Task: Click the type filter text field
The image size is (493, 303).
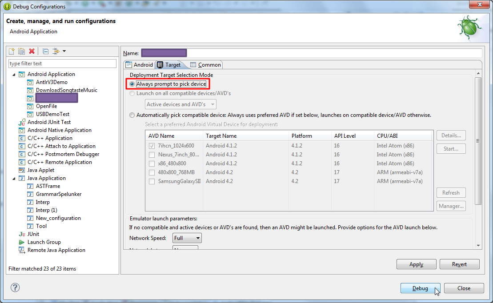Action: [x=62, y=64]
